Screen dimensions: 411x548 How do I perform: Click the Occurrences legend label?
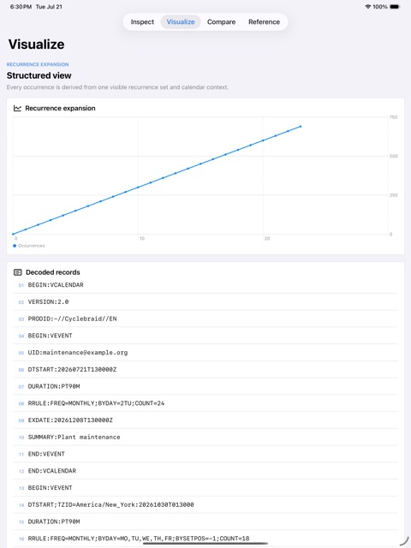(32, 246)
